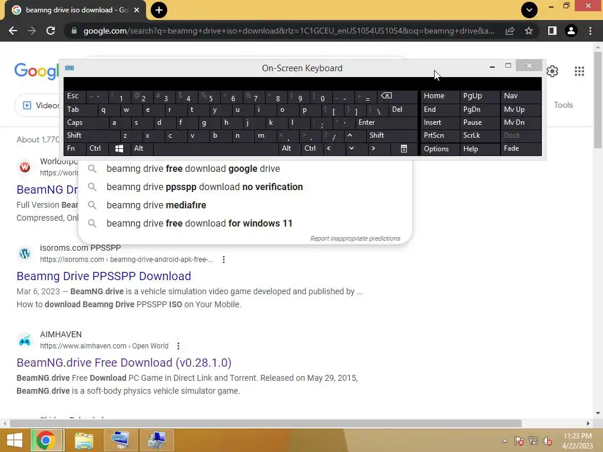Tap the space bar on the On-Screen Keyboard
Screen dimensions: 603x452
pyautogui.click(x=216, y=149)
